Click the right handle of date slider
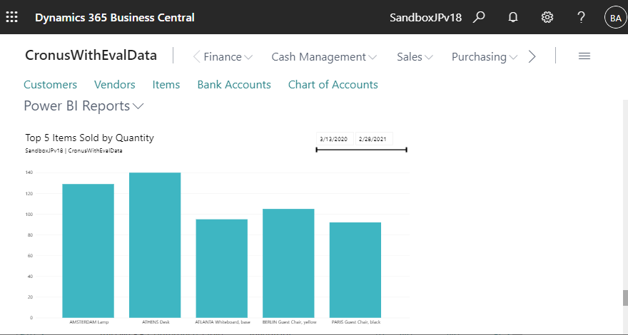This screenshot has height=335, width=628. click(x=407, y=150)
